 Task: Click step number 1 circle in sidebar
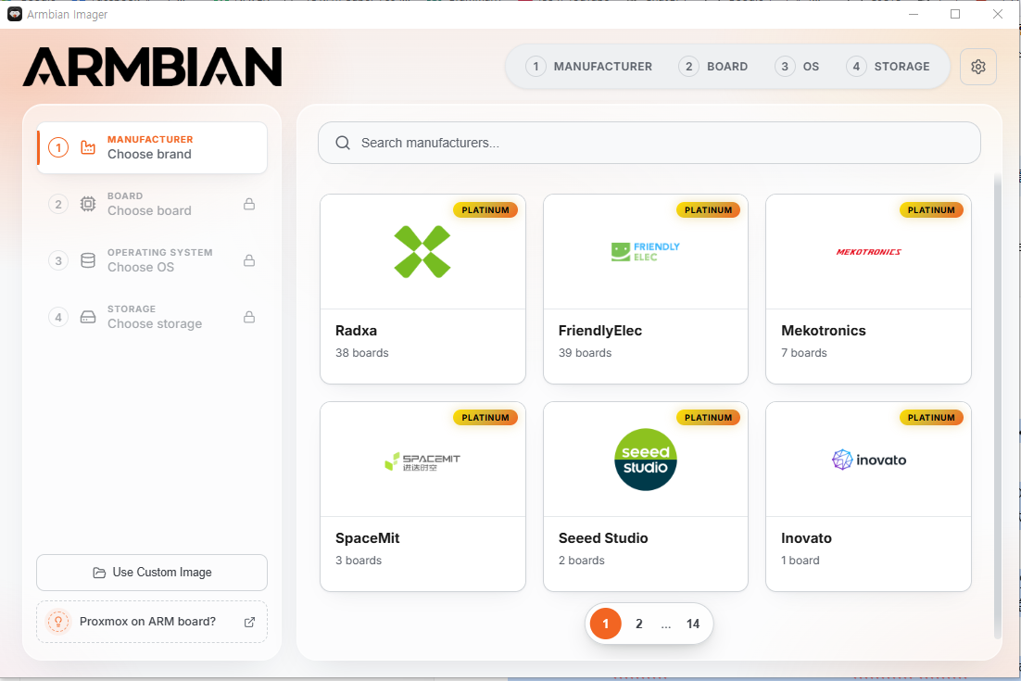[x=58, y=147]
